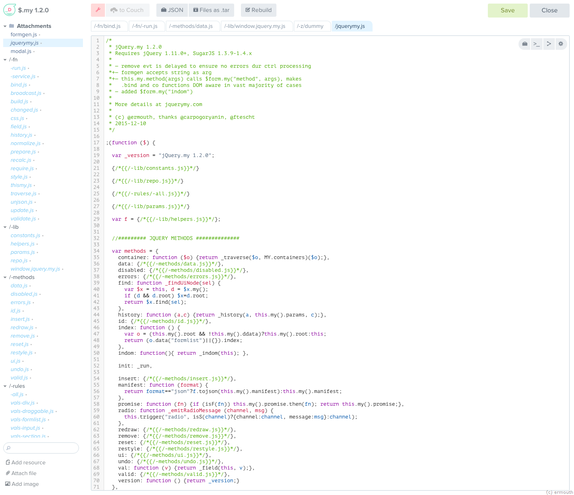Open -run.js in the tree
Viewport: 574px width, 495px height.
(18, 68)
